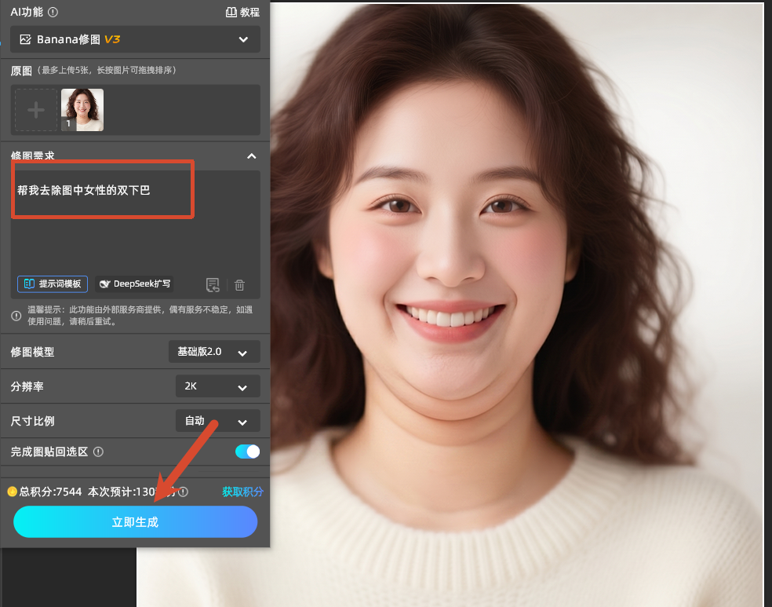Click the gold coin 总积分 icon
The height and width of the screenshot is (607, 772).
click(x=13, y=492)
